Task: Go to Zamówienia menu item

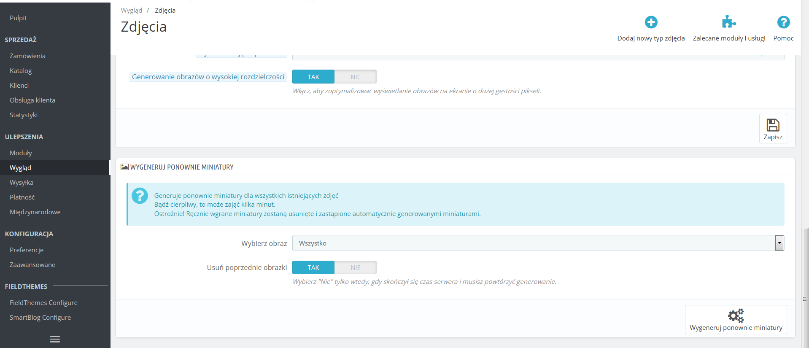Action: 27,56
